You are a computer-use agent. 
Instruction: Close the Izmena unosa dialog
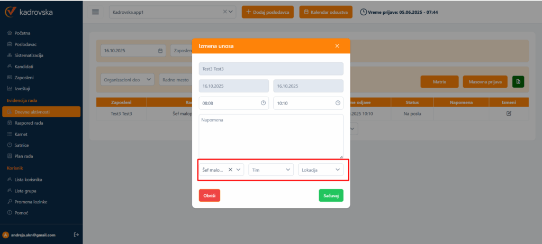click(337, 46)
